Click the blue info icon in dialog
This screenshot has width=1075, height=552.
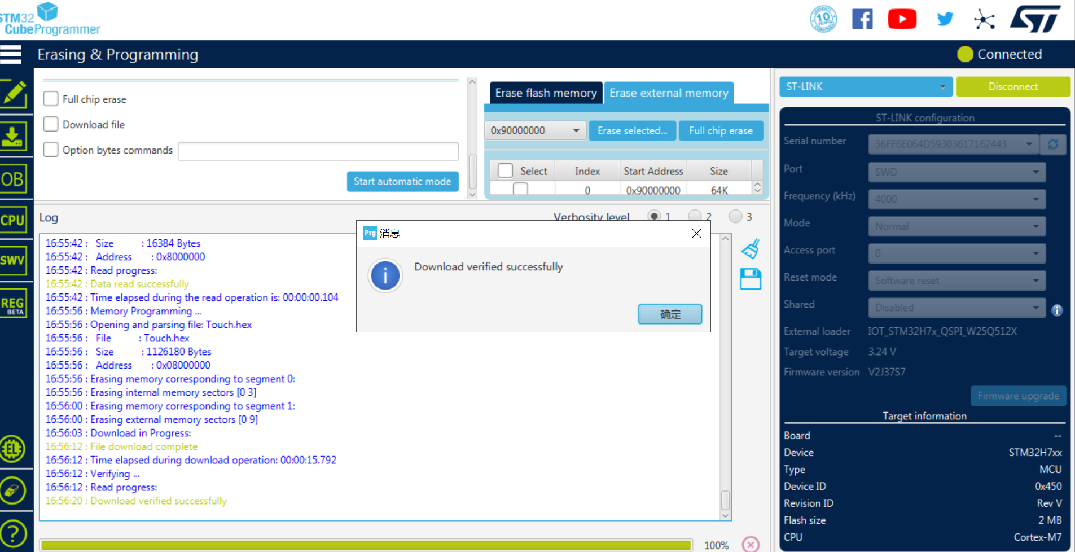click(x=385, y=275)
